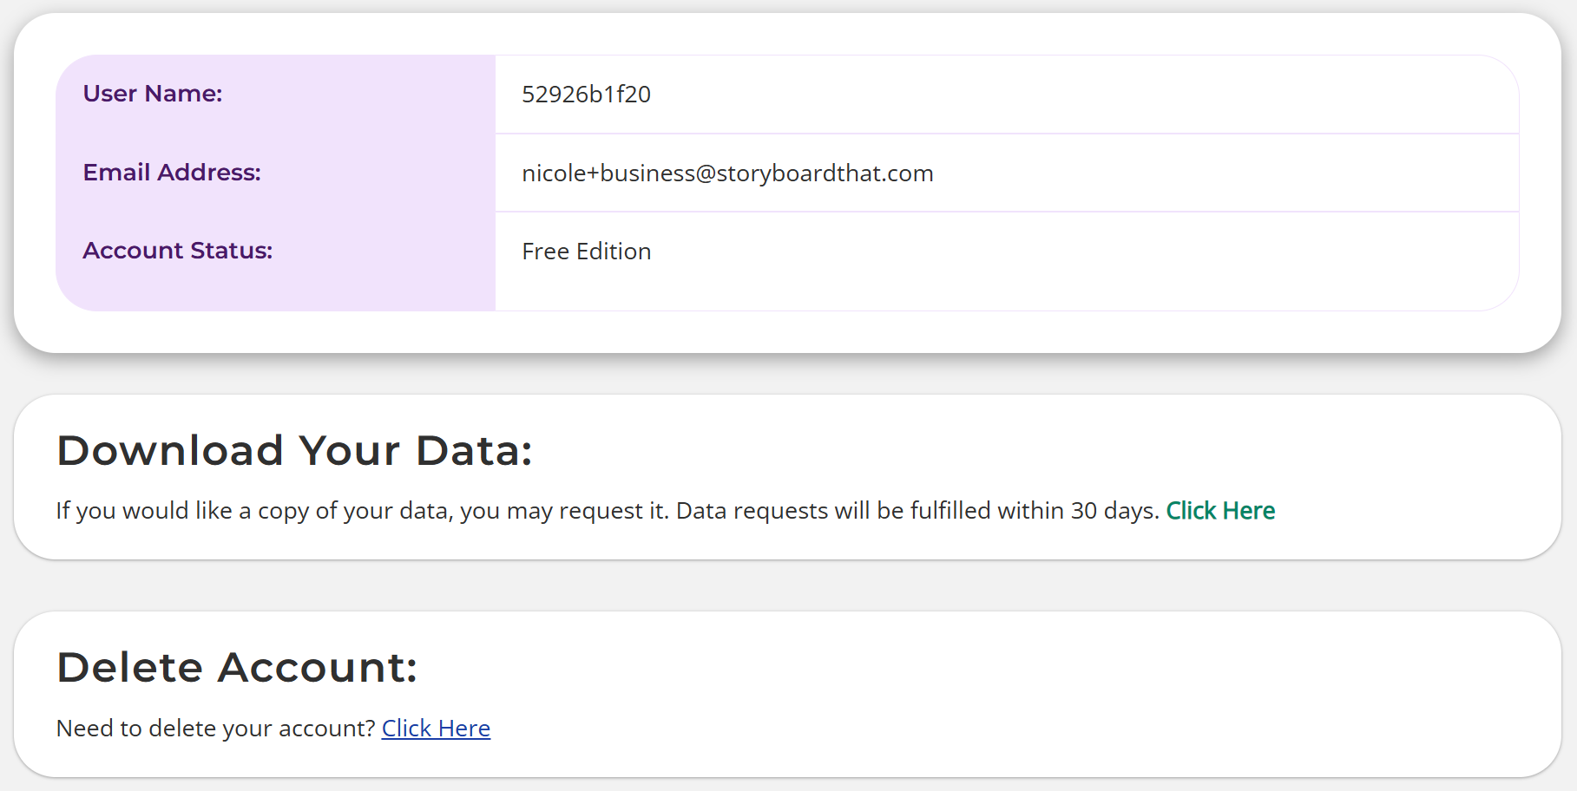Select the user name value 52926b1f20
Screen dimensions: 1577x791
click(586, 95)
